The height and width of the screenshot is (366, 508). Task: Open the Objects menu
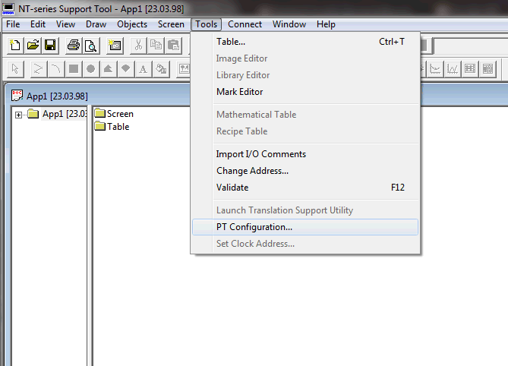click(x=132, y=24)
